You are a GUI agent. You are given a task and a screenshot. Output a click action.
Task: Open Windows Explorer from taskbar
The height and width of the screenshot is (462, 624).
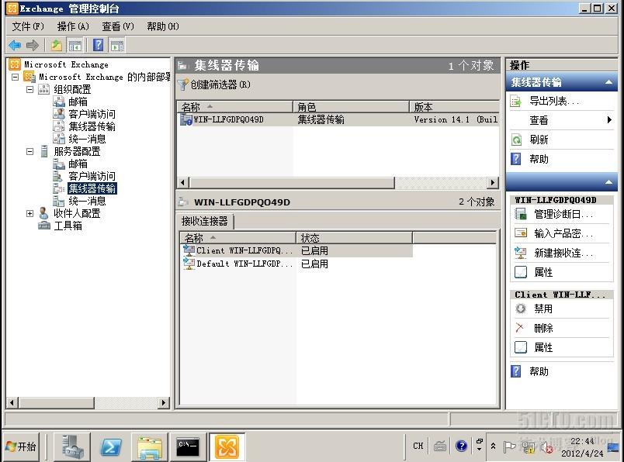click(150, 447)
